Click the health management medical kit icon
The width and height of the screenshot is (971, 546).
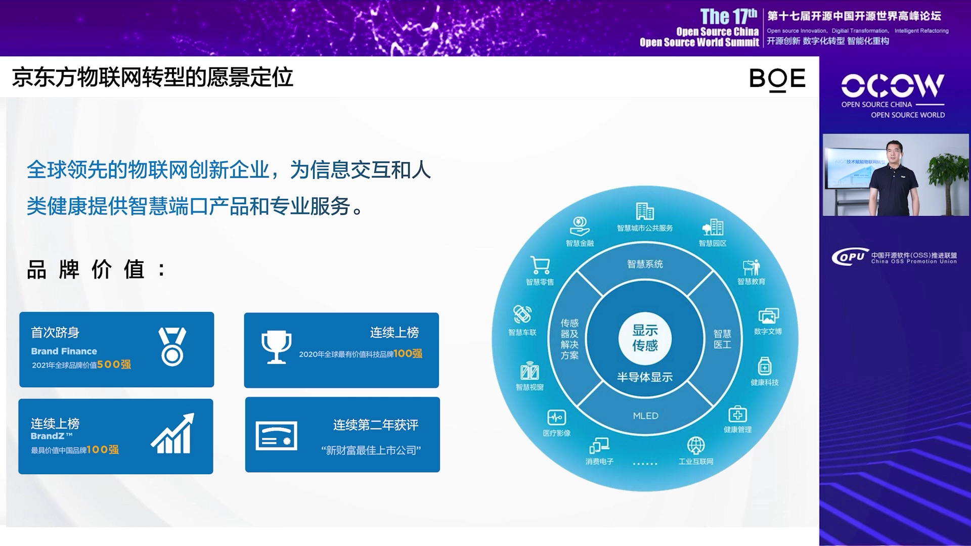737,414
